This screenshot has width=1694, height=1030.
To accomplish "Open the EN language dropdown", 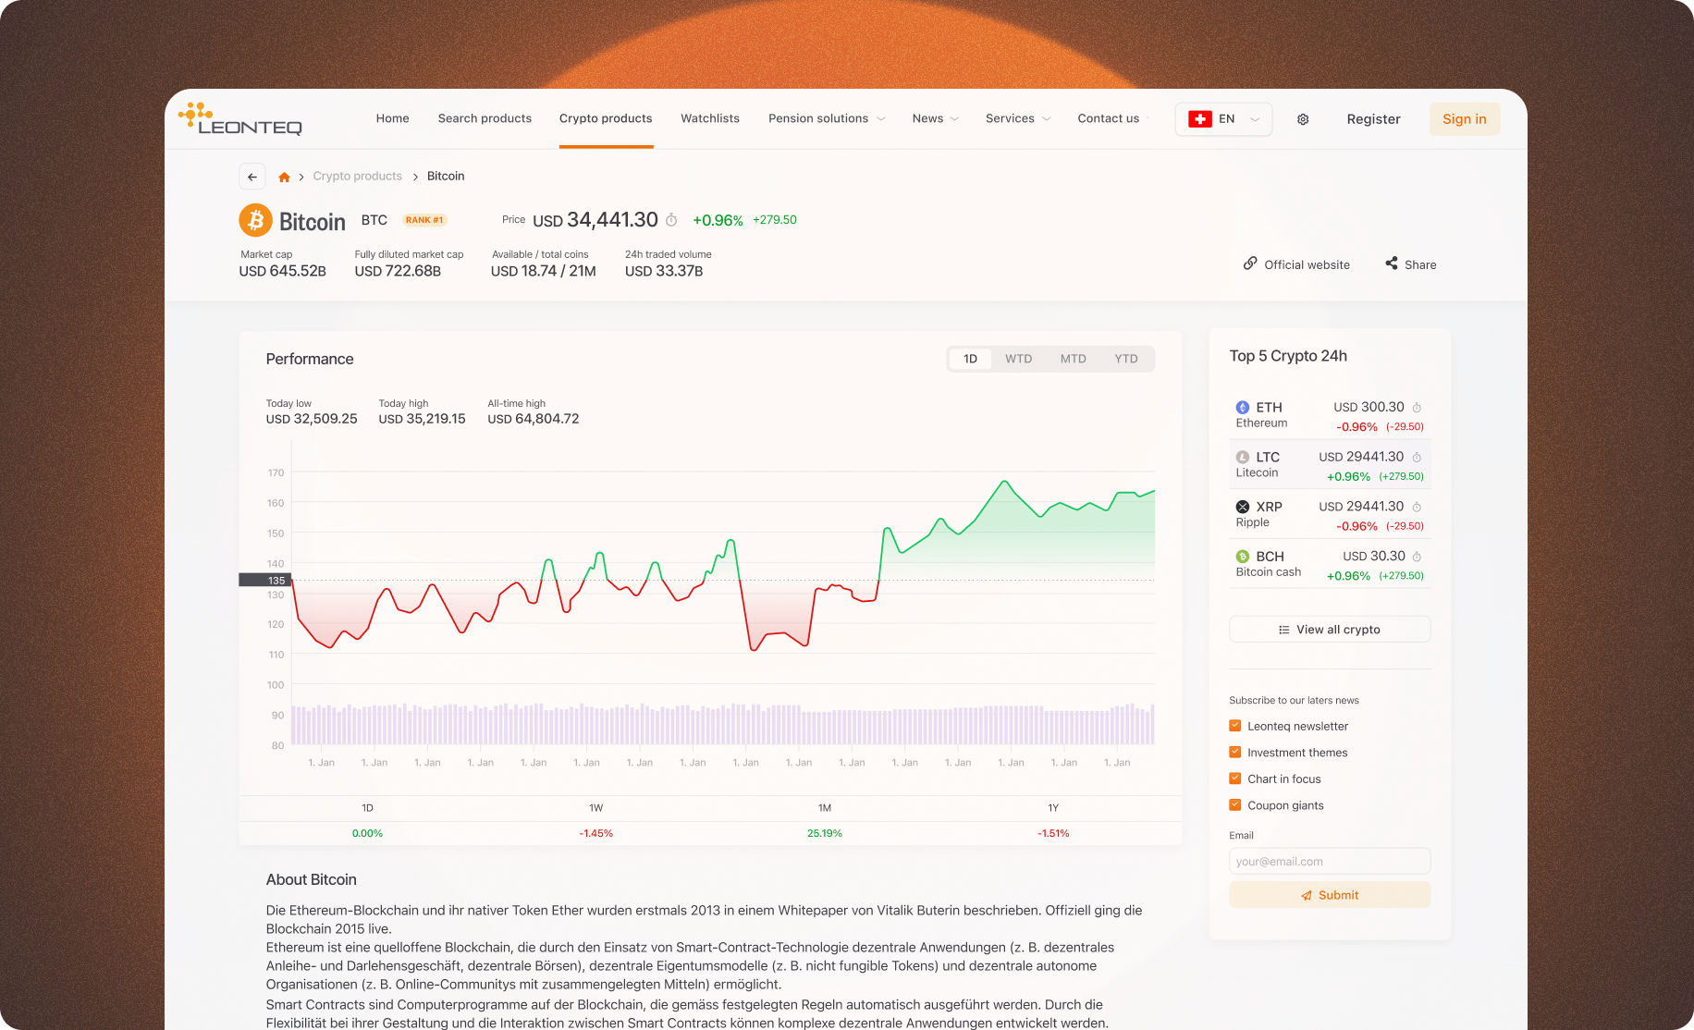I will tap(1222, 118).
